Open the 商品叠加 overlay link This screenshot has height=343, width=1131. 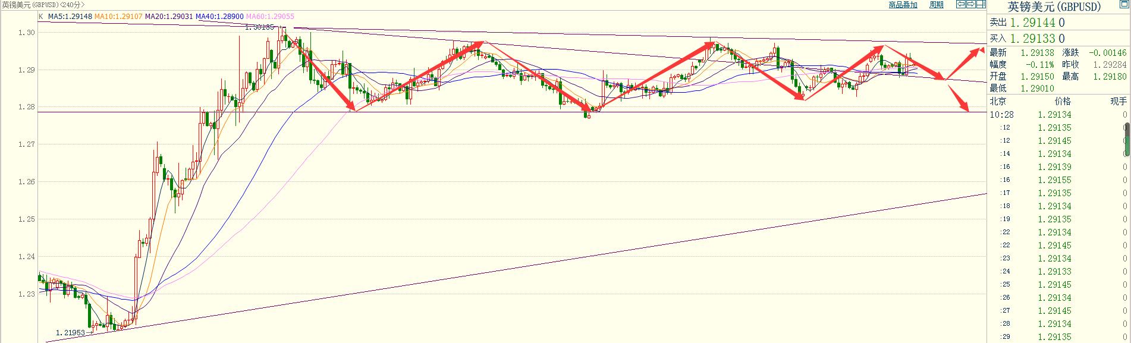coord(903,5)
